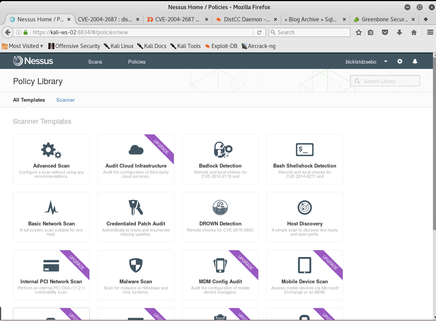Open the Scans menu
The width and height of the screenshot is (436, 321).
coord(95,62)
